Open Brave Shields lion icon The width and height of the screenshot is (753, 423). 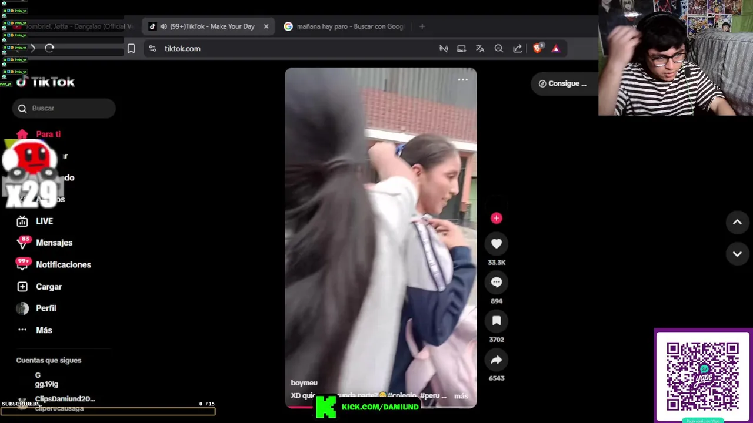537,49
